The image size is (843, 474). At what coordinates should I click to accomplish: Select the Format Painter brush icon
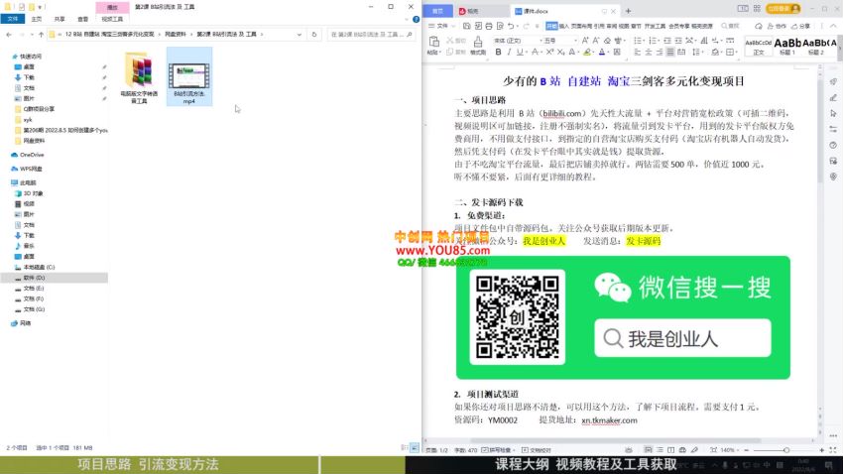(478, 42)
